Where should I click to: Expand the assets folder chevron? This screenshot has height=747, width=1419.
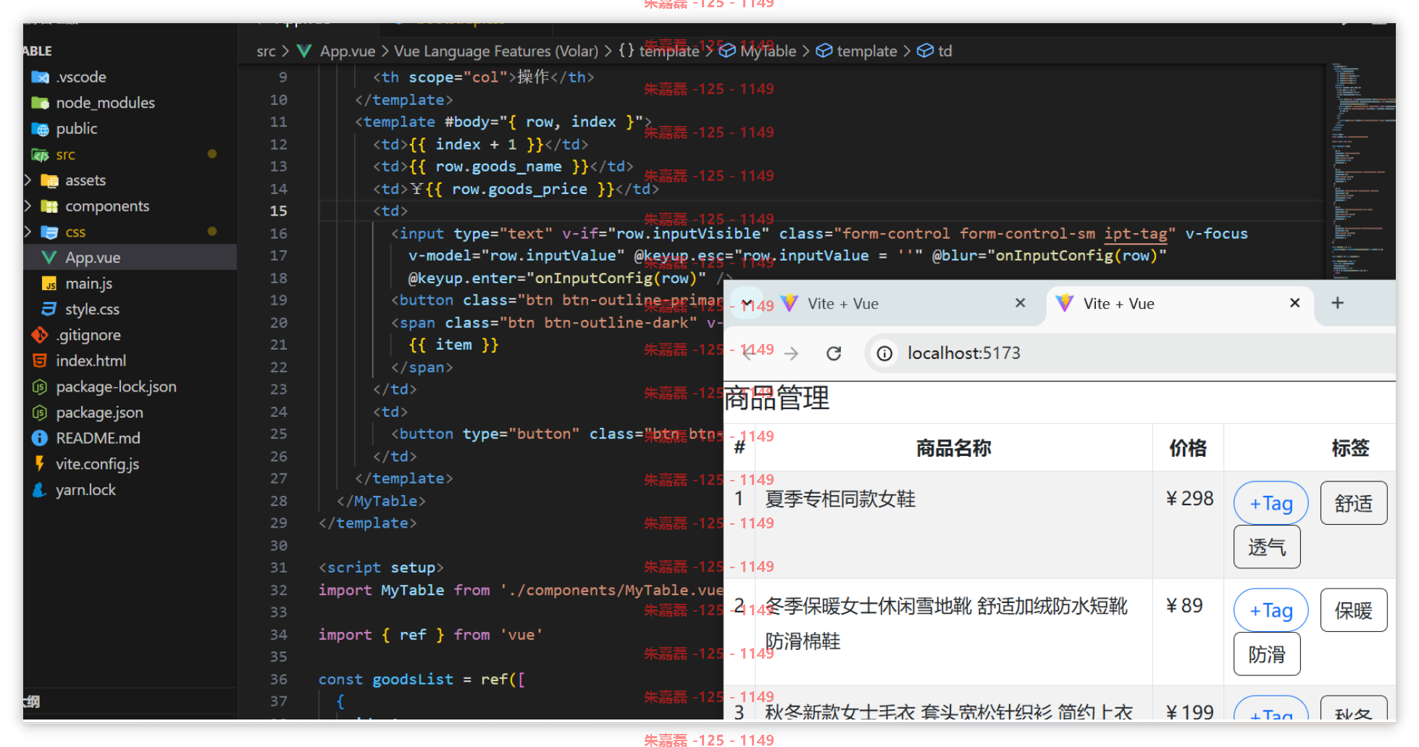pos(28,180)
